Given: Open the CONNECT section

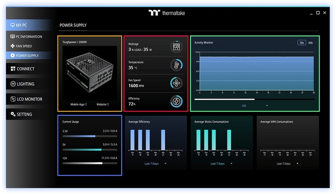Looking at the screenshot, I should click(x=29, y=69).
